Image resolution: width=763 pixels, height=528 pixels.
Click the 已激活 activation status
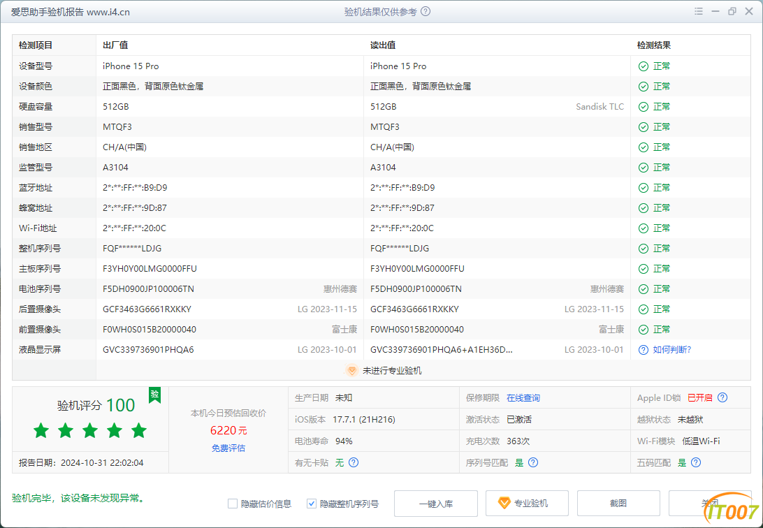click(x=519, y=420)
